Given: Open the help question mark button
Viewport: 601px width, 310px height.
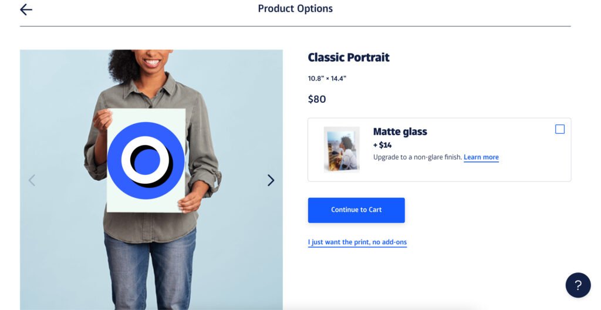Looking at the screenshot, I should click(578, 285).
